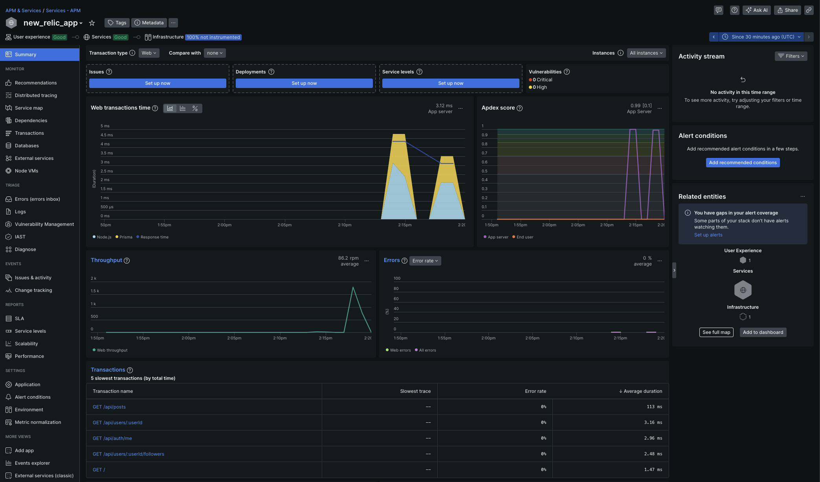This screenshot has height=482, width=820.
Task: Copy permalink using the link icon
Action: pos(809,10)
